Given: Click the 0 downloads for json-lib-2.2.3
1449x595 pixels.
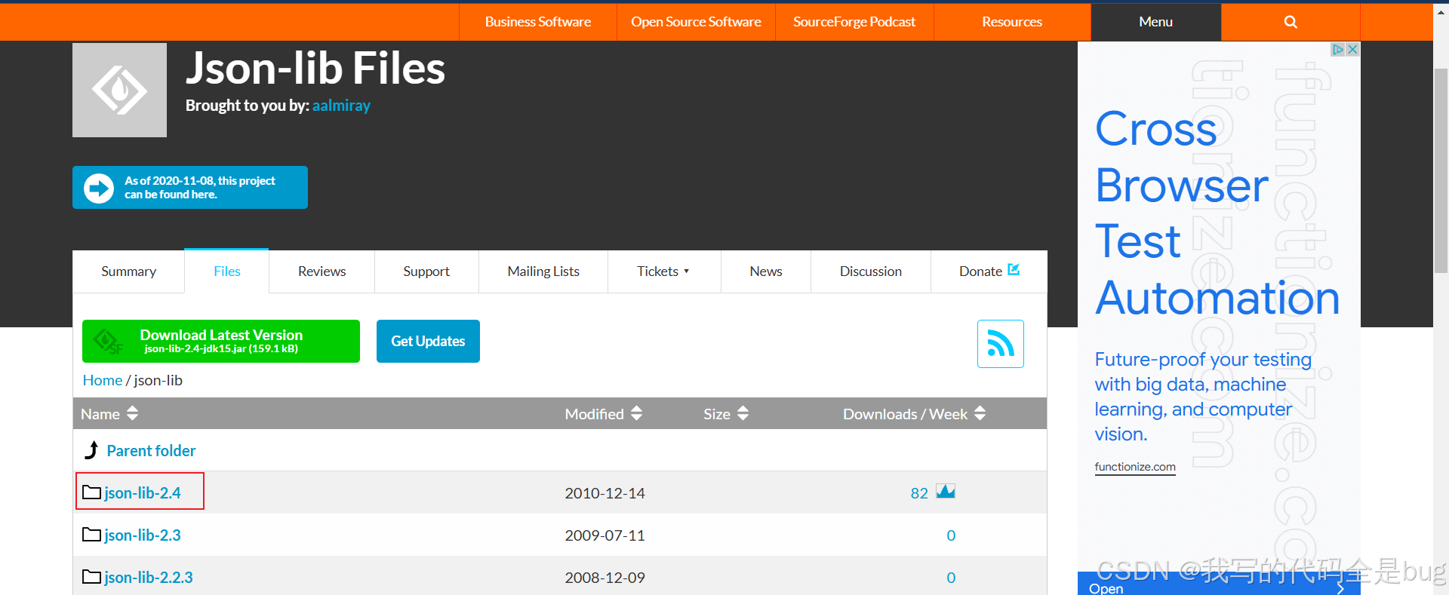Looking at the screenshot, I should click(x=951, y=578).
